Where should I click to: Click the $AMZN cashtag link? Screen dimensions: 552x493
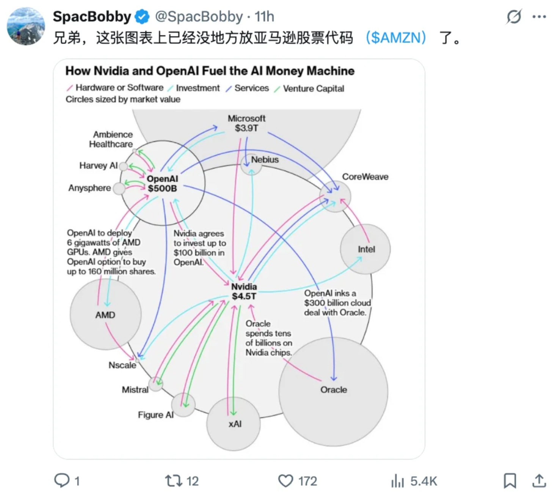[396, 38]
